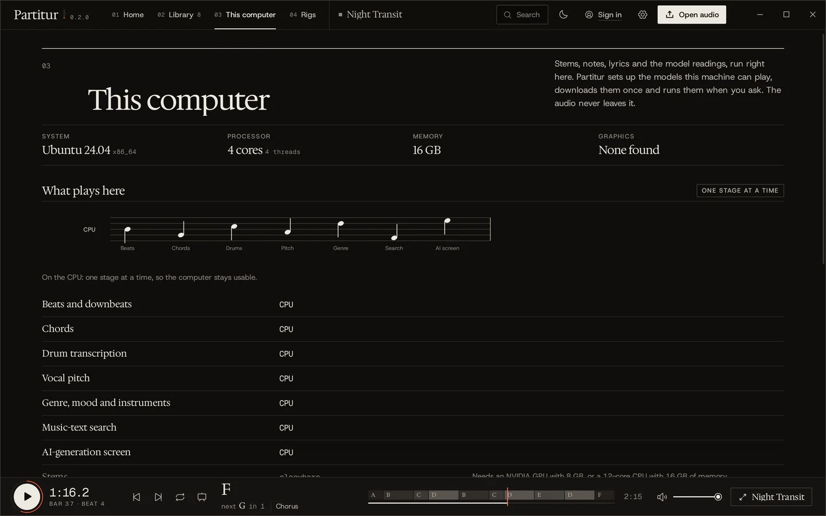This screenshot has height=516, width=826.
Task: Click the Ubuntu 24.04 system value
Action: [76, 150]
